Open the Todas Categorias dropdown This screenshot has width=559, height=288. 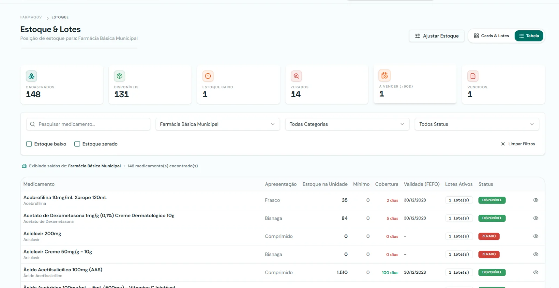point(347,124)
